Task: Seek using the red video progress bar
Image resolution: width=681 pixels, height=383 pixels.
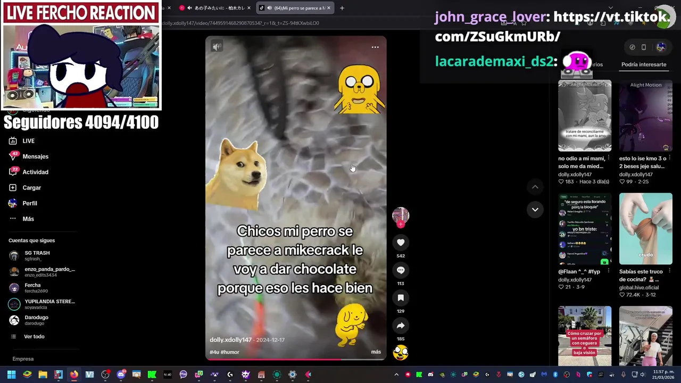Action: click(296, 360)
